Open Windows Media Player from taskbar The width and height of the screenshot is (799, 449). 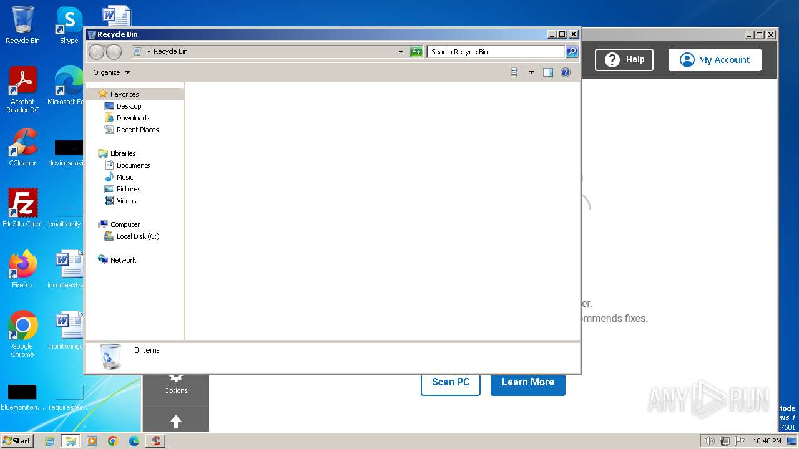click(92, 441)
